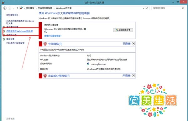Screen dimensions: 188x121
Task: Collapse the 专用网络 section with its chevron
Action: point(133,44)
